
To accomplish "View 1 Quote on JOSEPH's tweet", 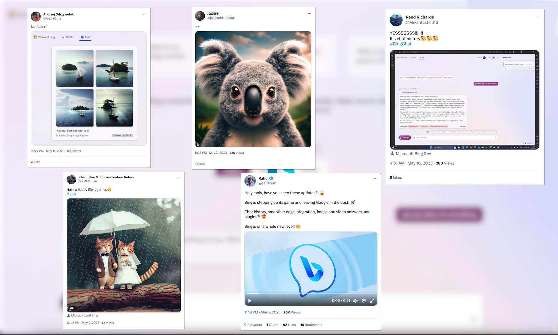I will coord(200,164).
